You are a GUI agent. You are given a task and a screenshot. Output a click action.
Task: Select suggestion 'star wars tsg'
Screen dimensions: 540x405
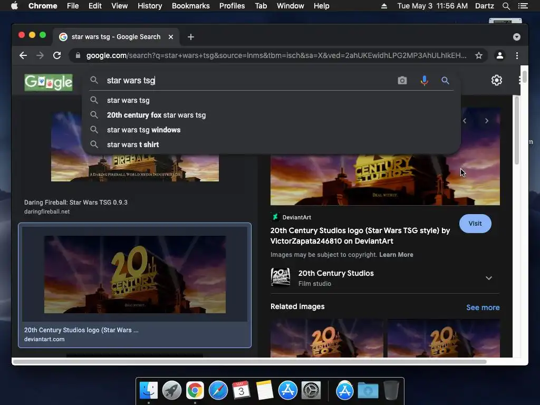[x=272, y=100]
